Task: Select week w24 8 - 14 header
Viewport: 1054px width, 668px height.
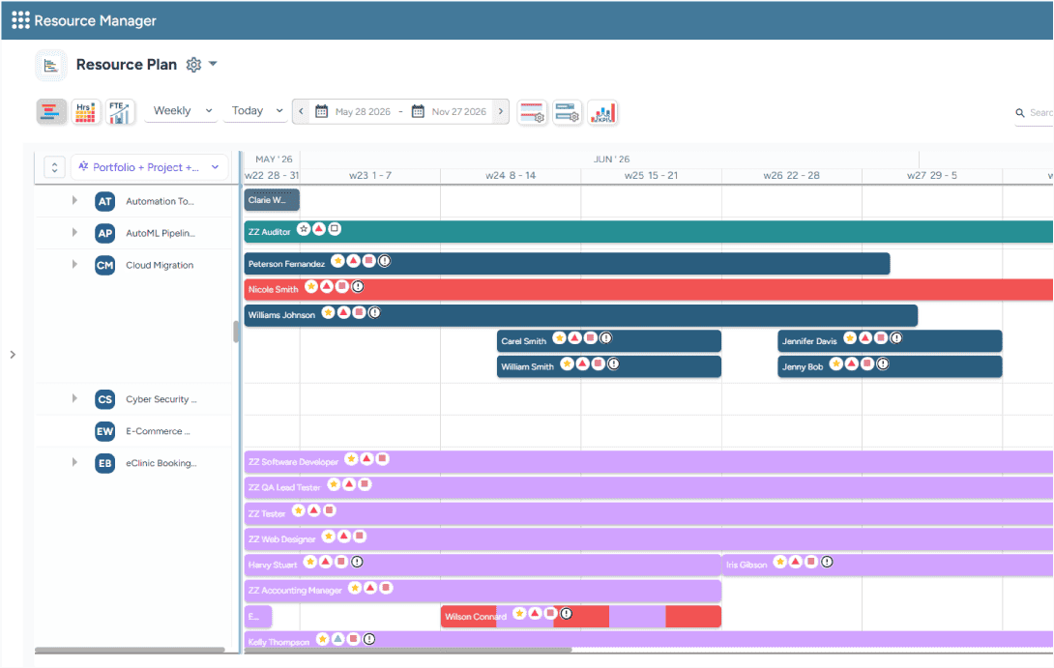Action: pos(511,175)
